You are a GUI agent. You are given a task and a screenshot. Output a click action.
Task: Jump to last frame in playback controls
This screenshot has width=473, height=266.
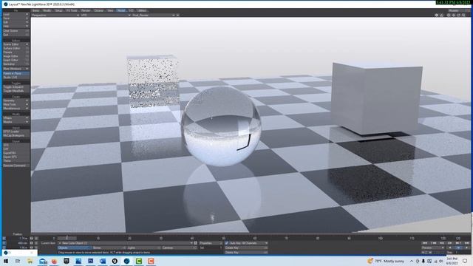point(467,243)
